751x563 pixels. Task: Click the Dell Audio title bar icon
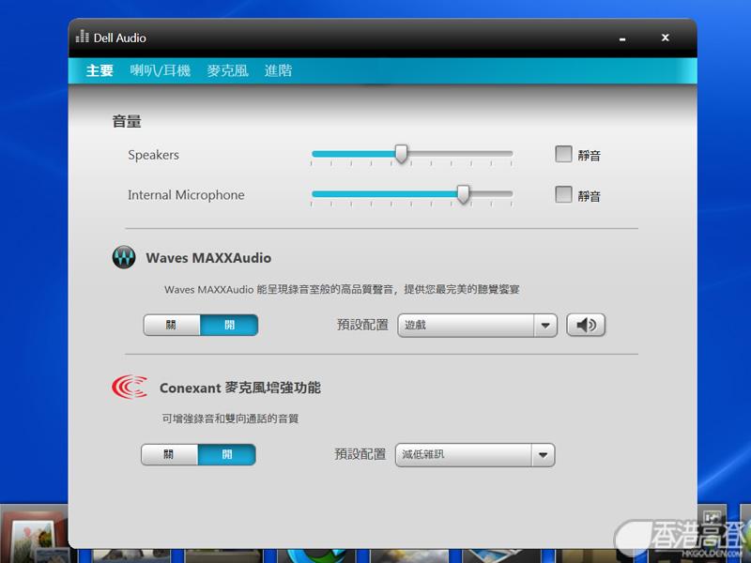click(82, 38)
